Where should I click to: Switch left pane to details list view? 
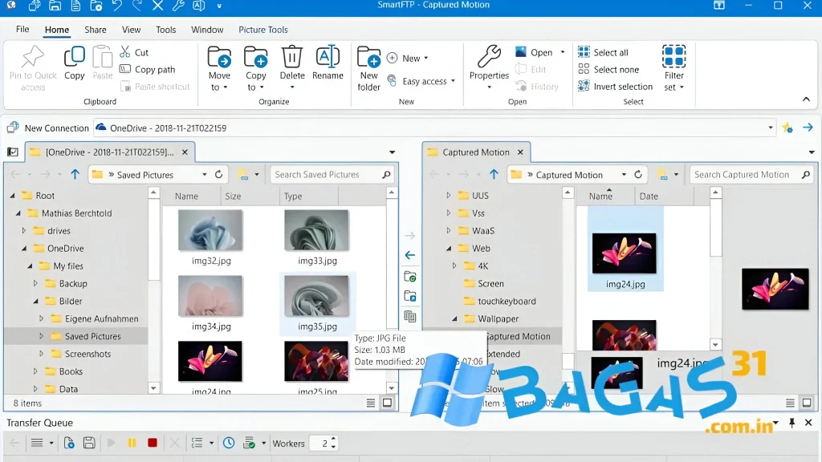point(371,403)
